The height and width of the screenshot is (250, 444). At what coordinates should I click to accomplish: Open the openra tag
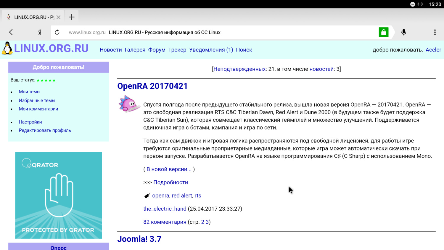click(161, 195)
